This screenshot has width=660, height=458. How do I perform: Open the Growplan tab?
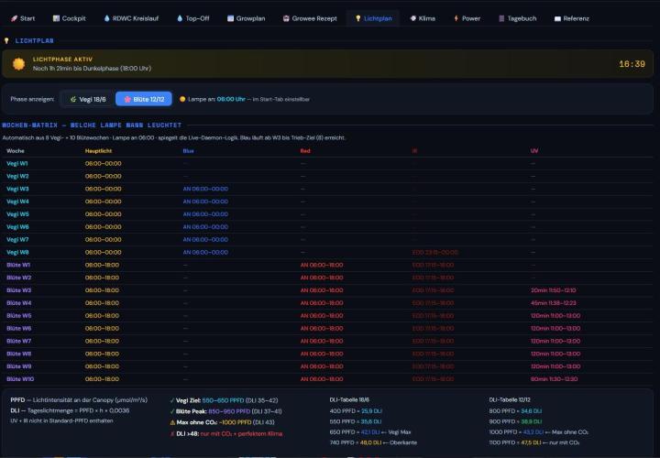point(246,18)
